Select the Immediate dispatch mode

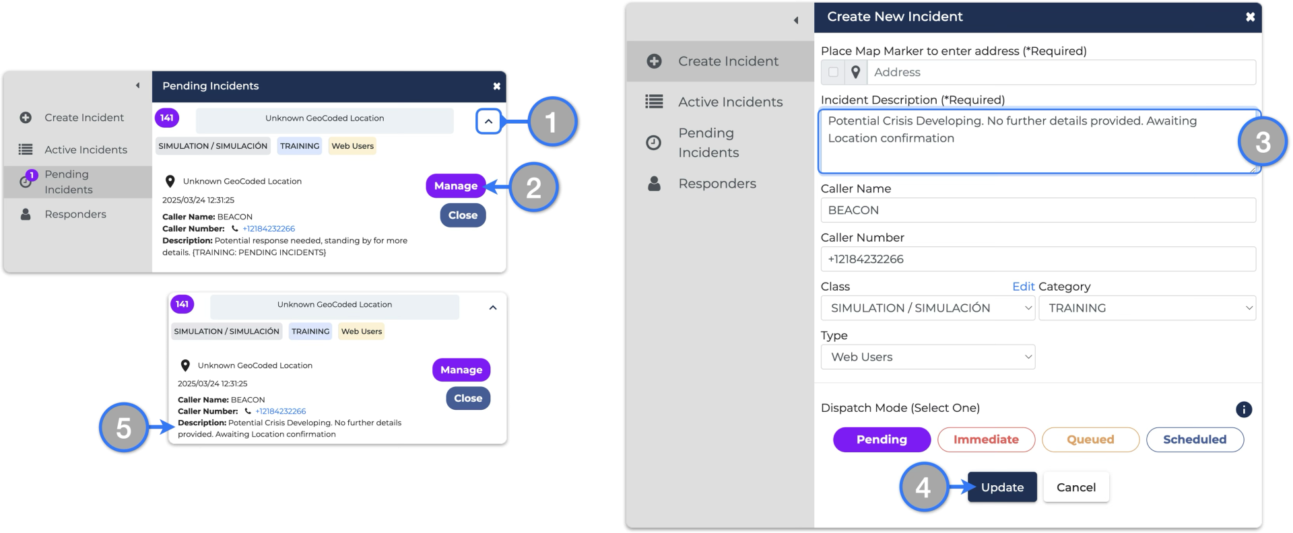click(986, 439)
